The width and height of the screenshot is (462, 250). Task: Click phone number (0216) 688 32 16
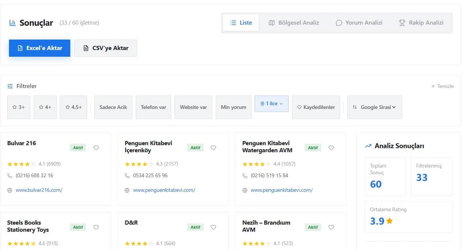pyautogui.click(x=34, y=175)
